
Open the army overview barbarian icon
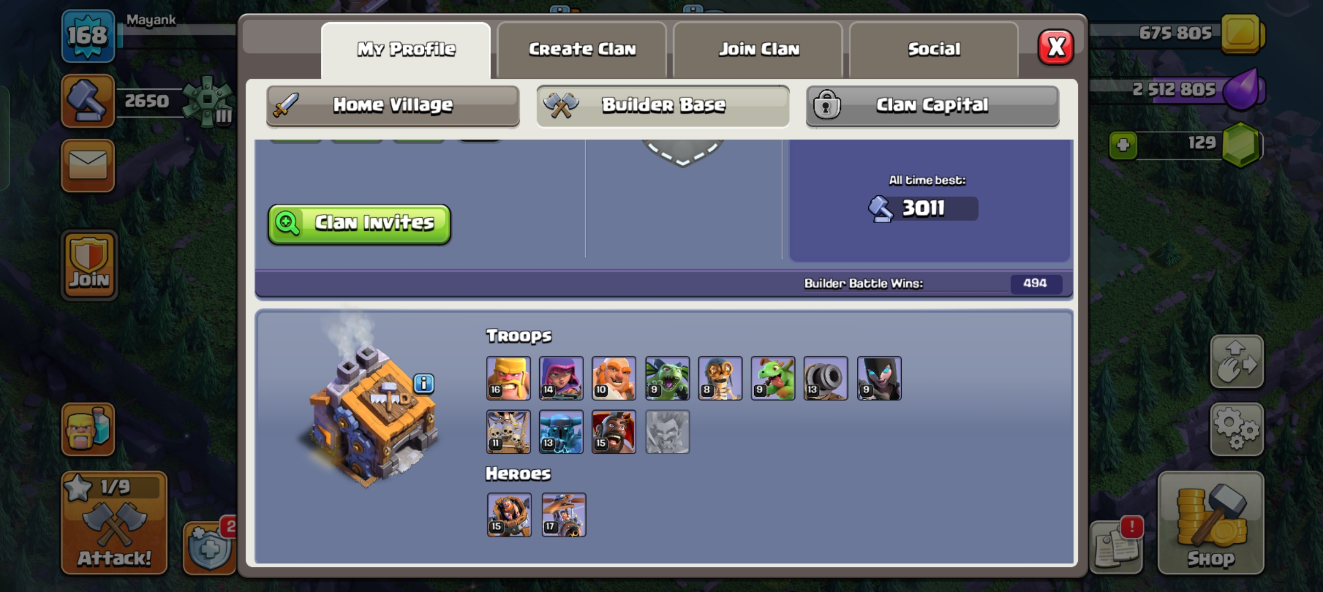pyautogui.click(x=88, y=429)
